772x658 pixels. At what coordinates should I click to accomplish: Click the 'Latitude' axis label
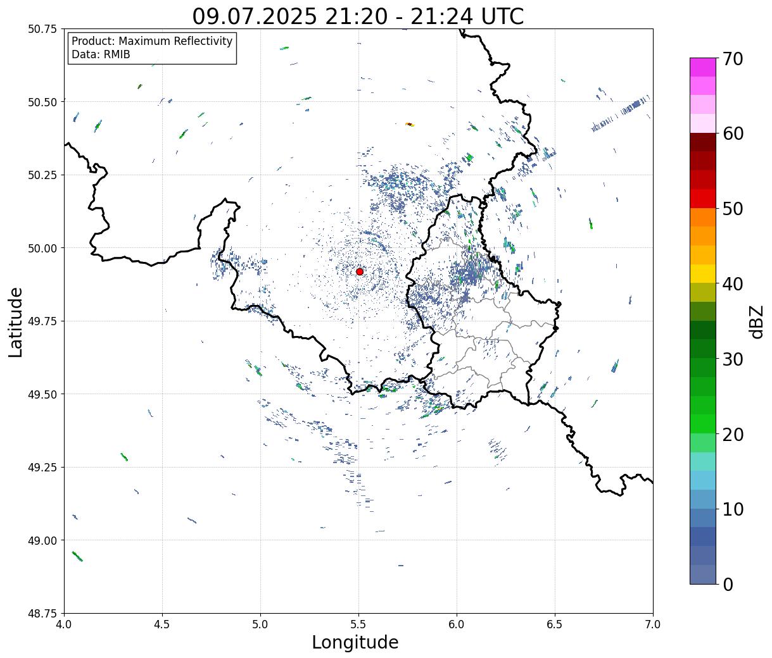pos(16,322)
